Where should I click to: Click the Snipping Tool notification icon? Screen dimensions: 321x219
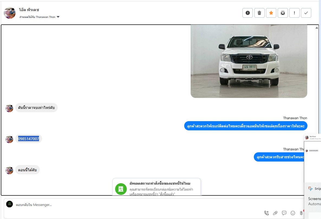(x=310, y=188)
